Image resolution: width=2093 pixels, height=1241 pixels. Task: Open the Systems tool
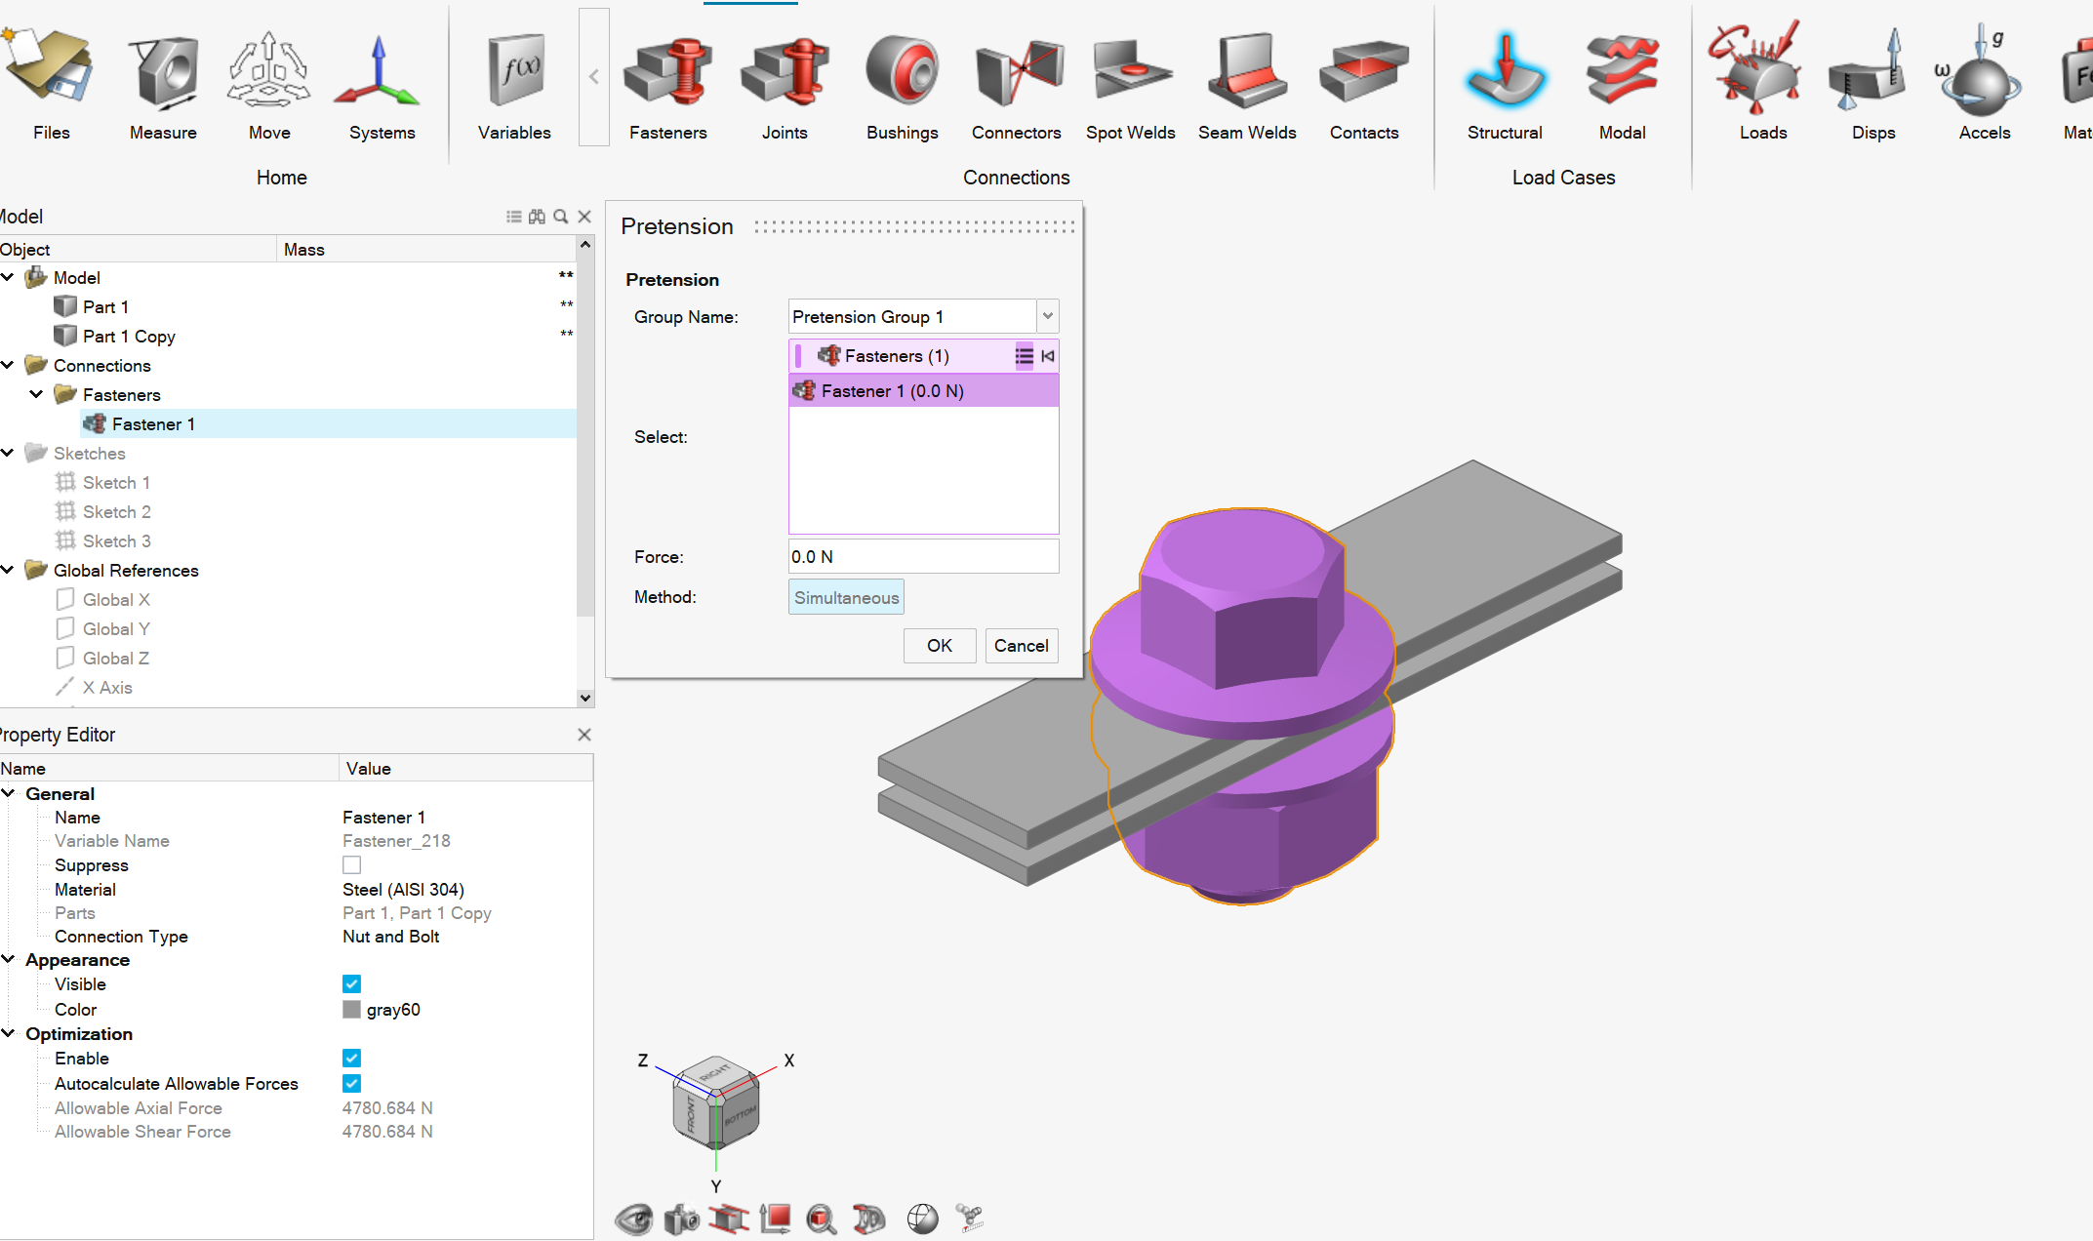click(x=380, y=71)
